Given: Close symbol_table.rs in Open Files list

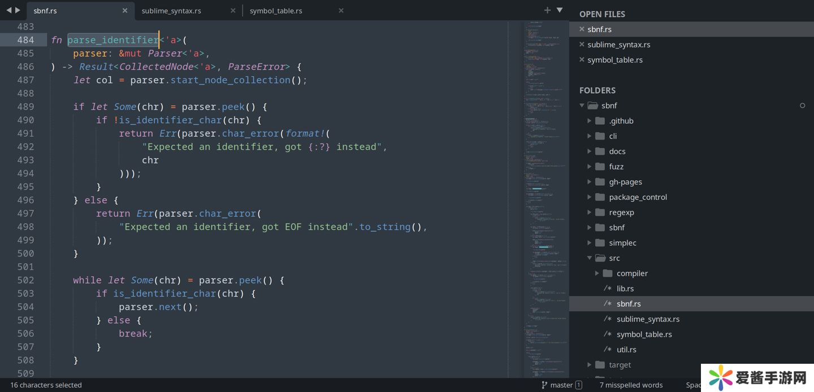Looking at the screenshot, I should tap(582, 60).
